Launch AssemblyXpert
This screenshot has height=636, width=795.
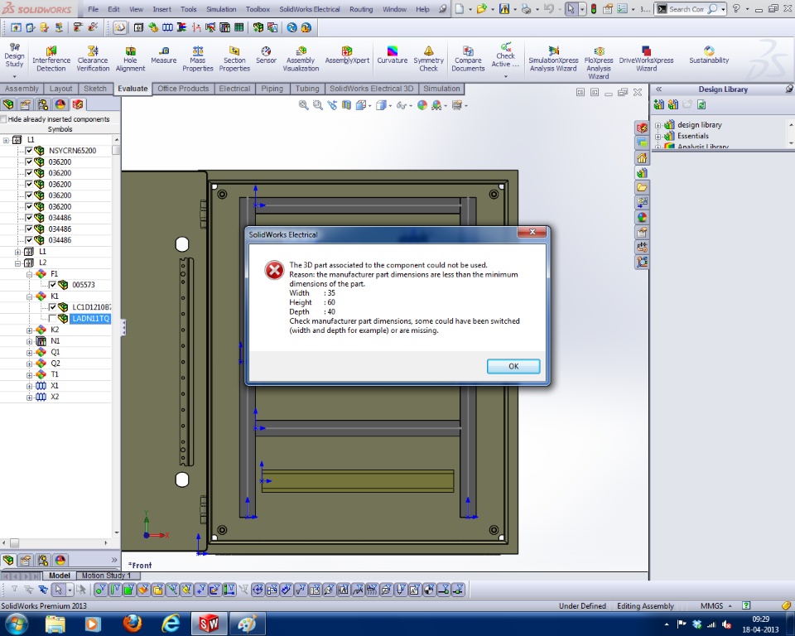347,55
